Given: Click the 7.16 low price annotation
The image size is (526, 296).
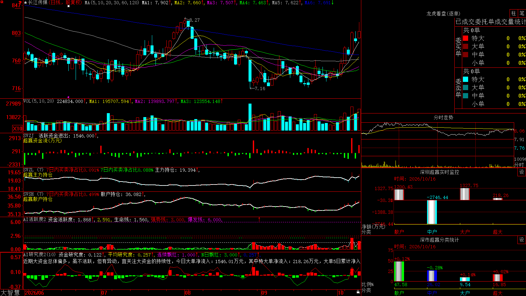Looking at the screenshot, I should (x=260, y=88).
